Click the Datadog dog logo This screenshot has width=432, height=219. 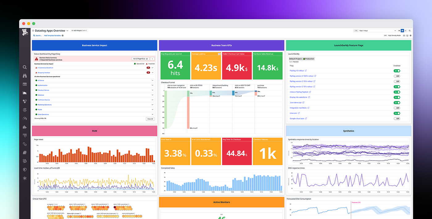tap(25, 32)
